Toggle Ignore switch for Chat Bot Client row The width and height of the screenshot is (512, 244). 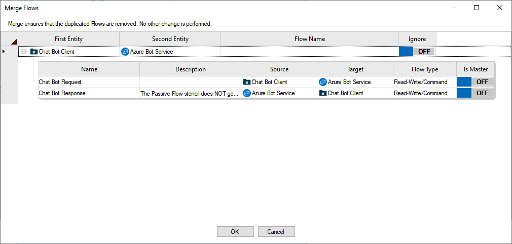point(417,52)
